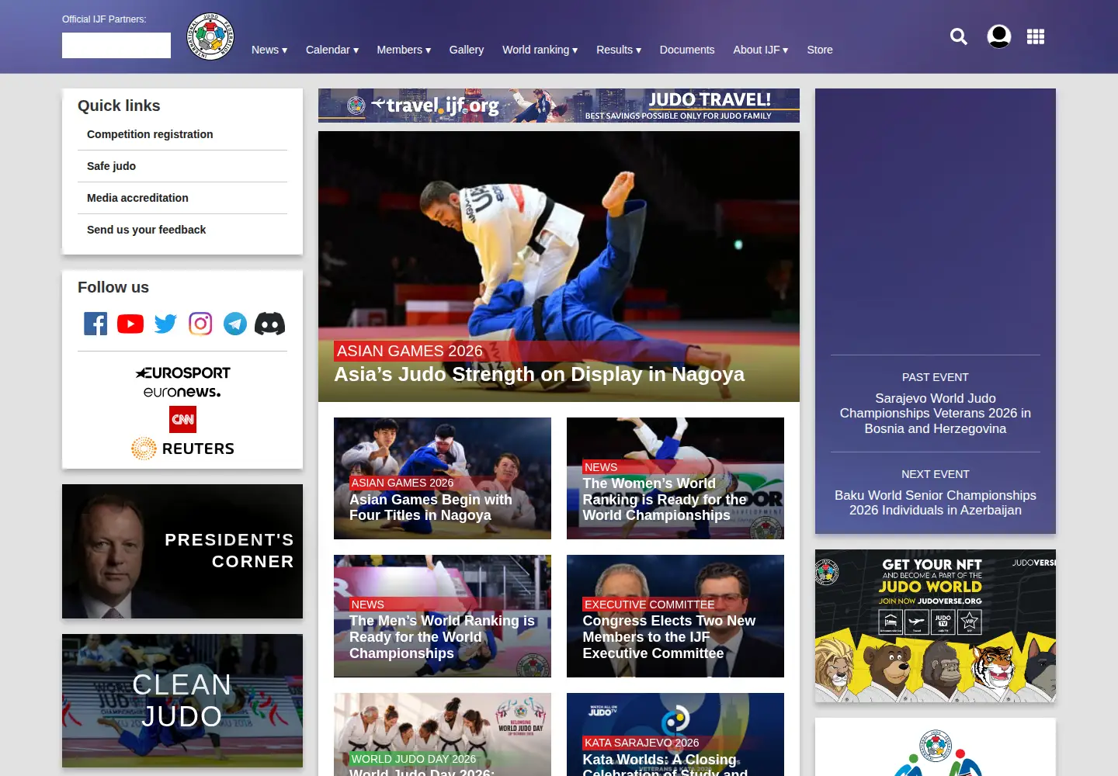
Task: Open the IJF Instagram icon
Action: (x=200, y=324)
